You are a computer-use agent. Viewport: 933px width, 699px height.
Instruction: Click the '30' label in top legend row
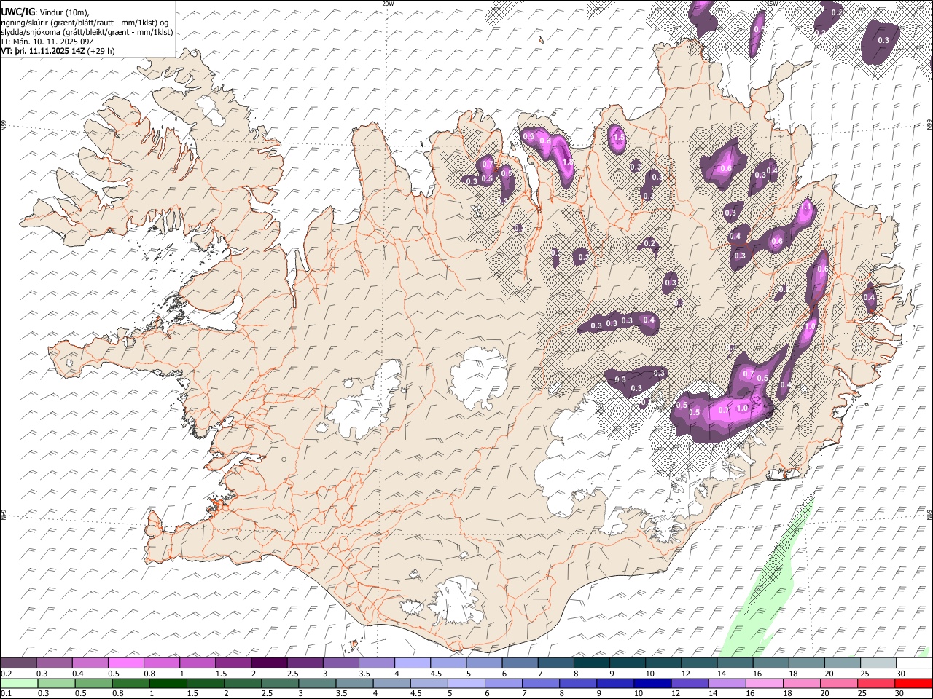tap(901, 674)
